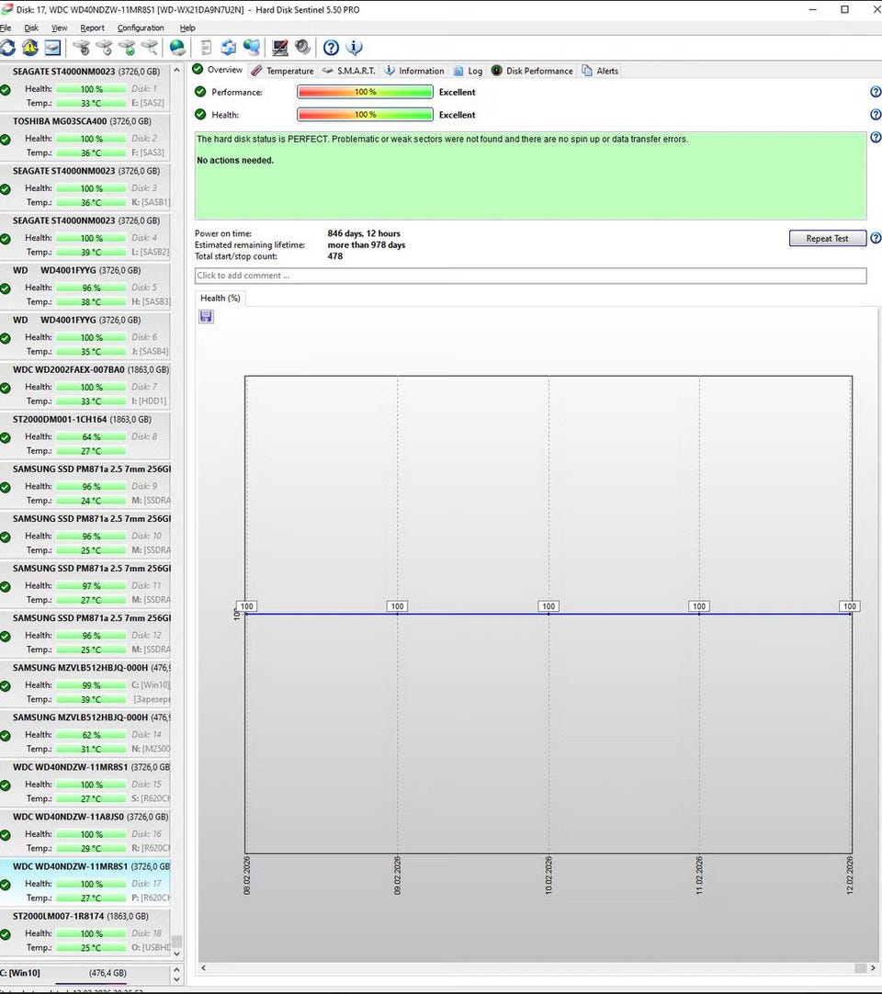Switch to the S.M.A.R.T. tab
The width and height of the screenshot is (882, 994).
(349, 71)
